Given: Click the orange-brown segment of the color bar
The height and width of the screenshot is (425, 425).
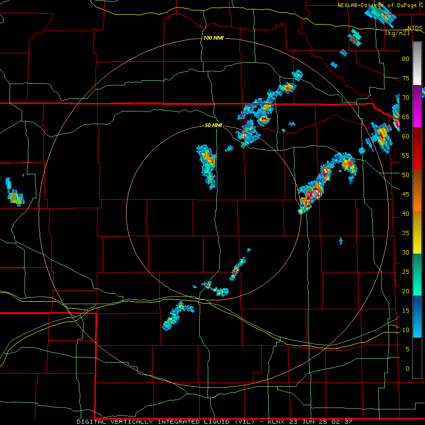Looking at the screenshot, I should point(417,190).
